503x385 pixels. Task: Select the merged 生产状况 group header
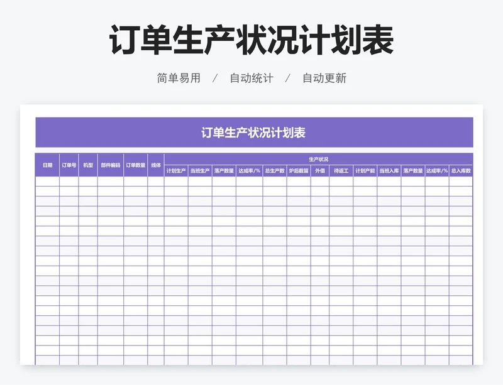click(x=318, y=160)
